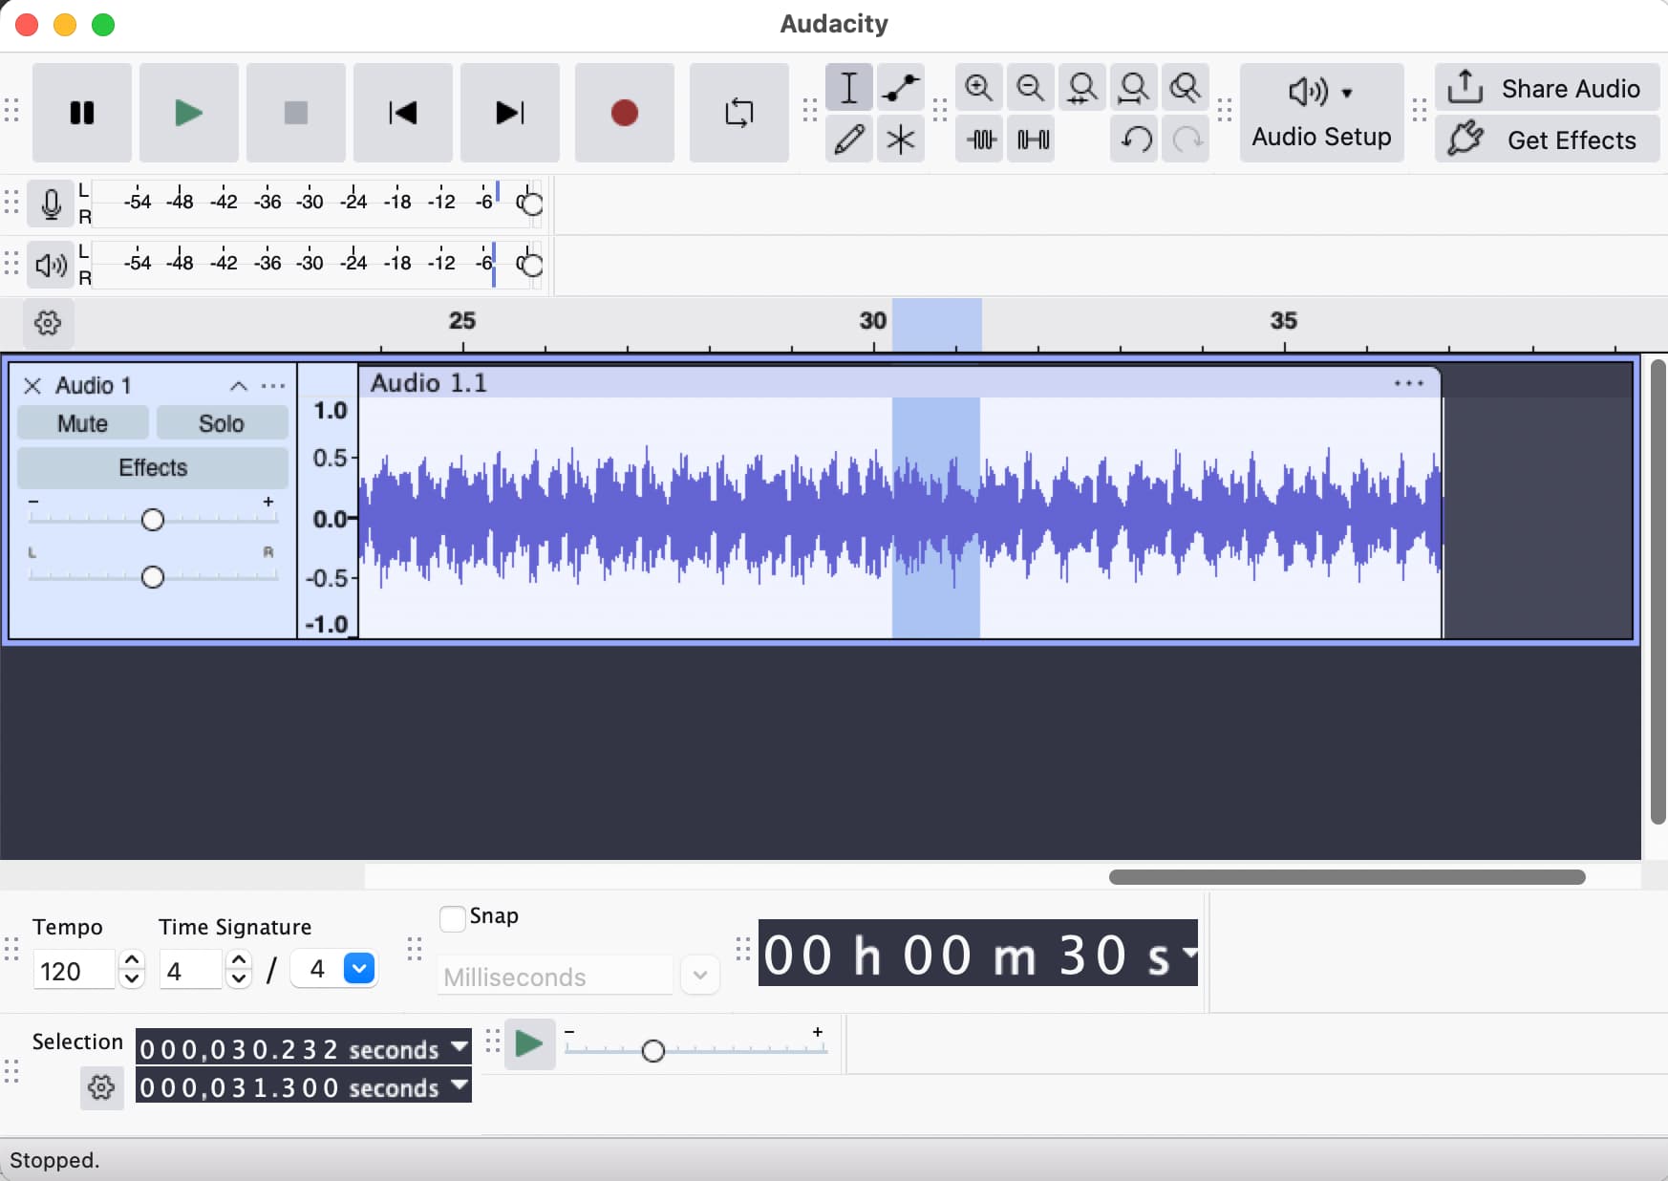This screenshot has width=1668, height=1181.
Task: Mute the Audio 1 track
Action: [82, 423]
